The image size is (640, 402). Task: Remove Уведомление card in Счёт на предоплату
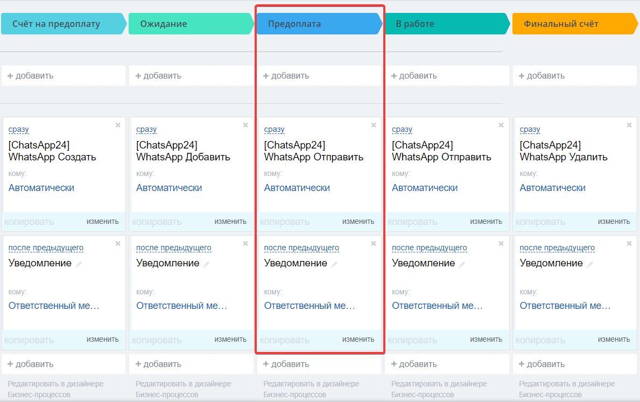[x=118, y=244]
